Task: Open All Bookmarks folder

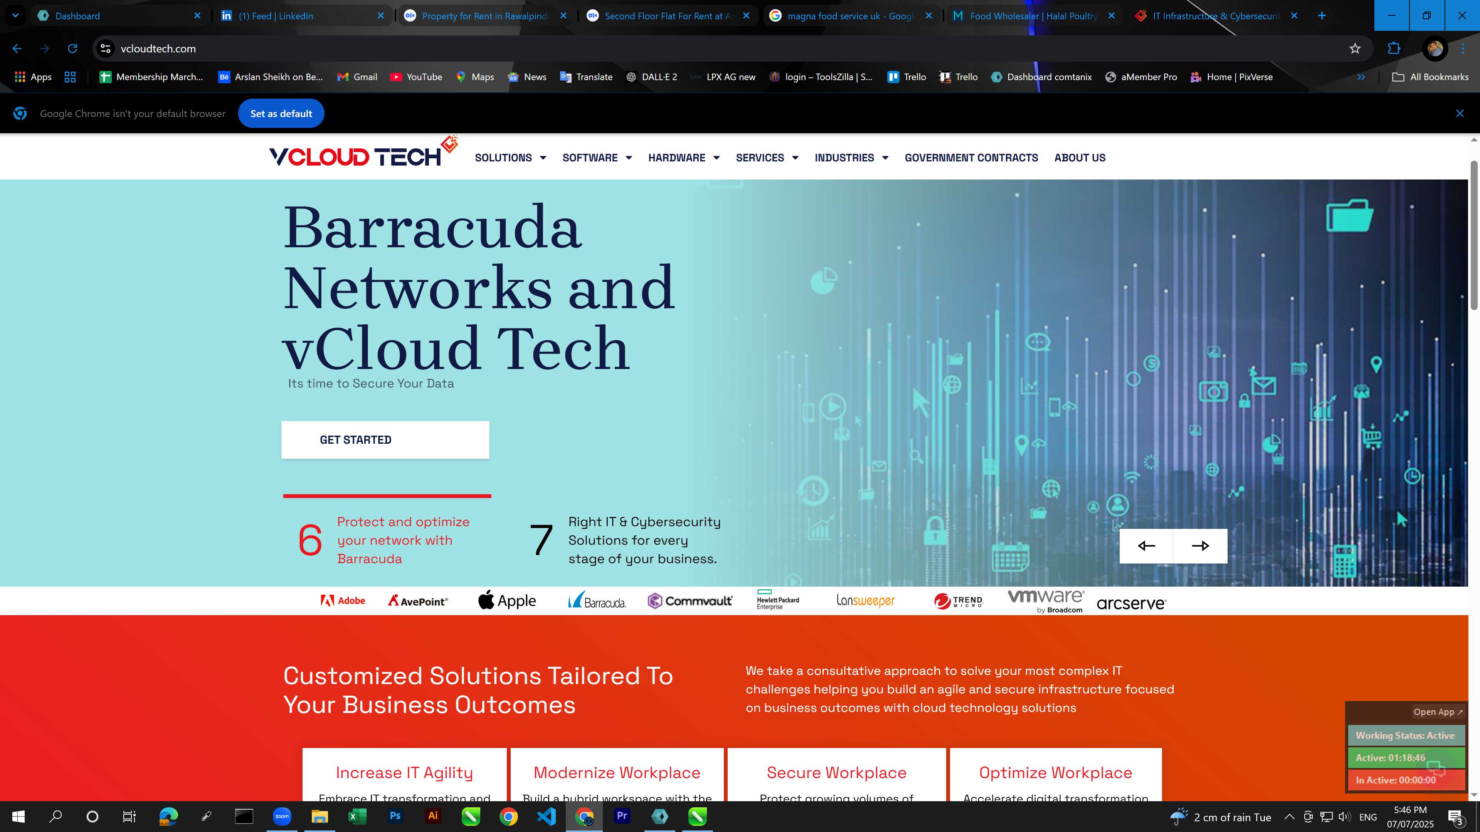Action: (1430, 77)
